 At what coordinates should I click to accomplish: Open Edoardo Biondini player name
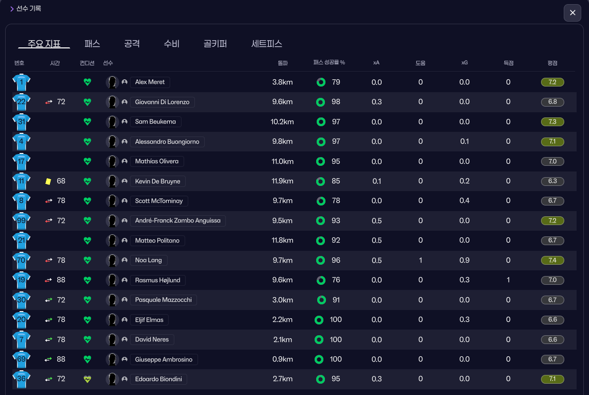pos(158,379)
